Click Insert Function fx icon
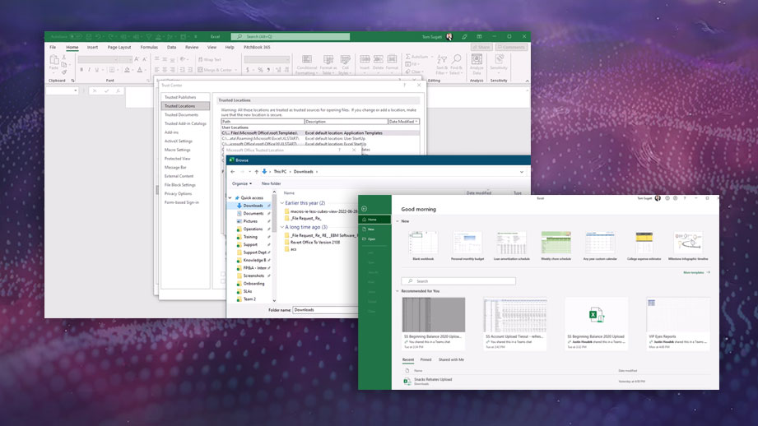Viewport: 758px width, 426px height. 118,90
